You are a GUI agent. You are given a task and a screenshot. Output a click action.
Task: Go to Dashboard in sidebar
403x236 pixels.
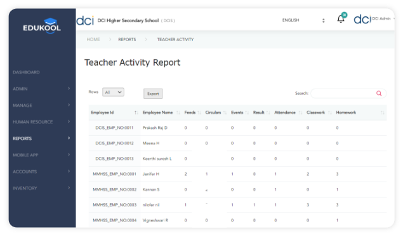[x=26, y=72]
